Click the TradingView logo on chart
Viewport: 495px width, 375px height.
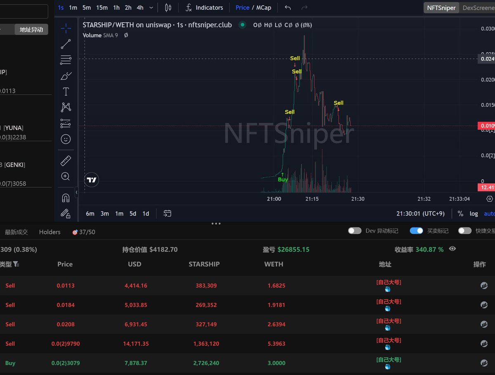92,180
